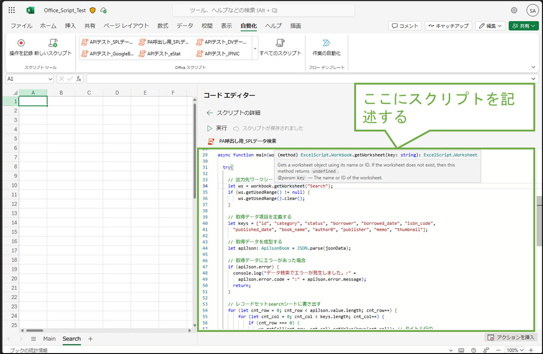This screenshot has width=543, height=354.
Task: Open the all sheets list icon
Action: 33,339
